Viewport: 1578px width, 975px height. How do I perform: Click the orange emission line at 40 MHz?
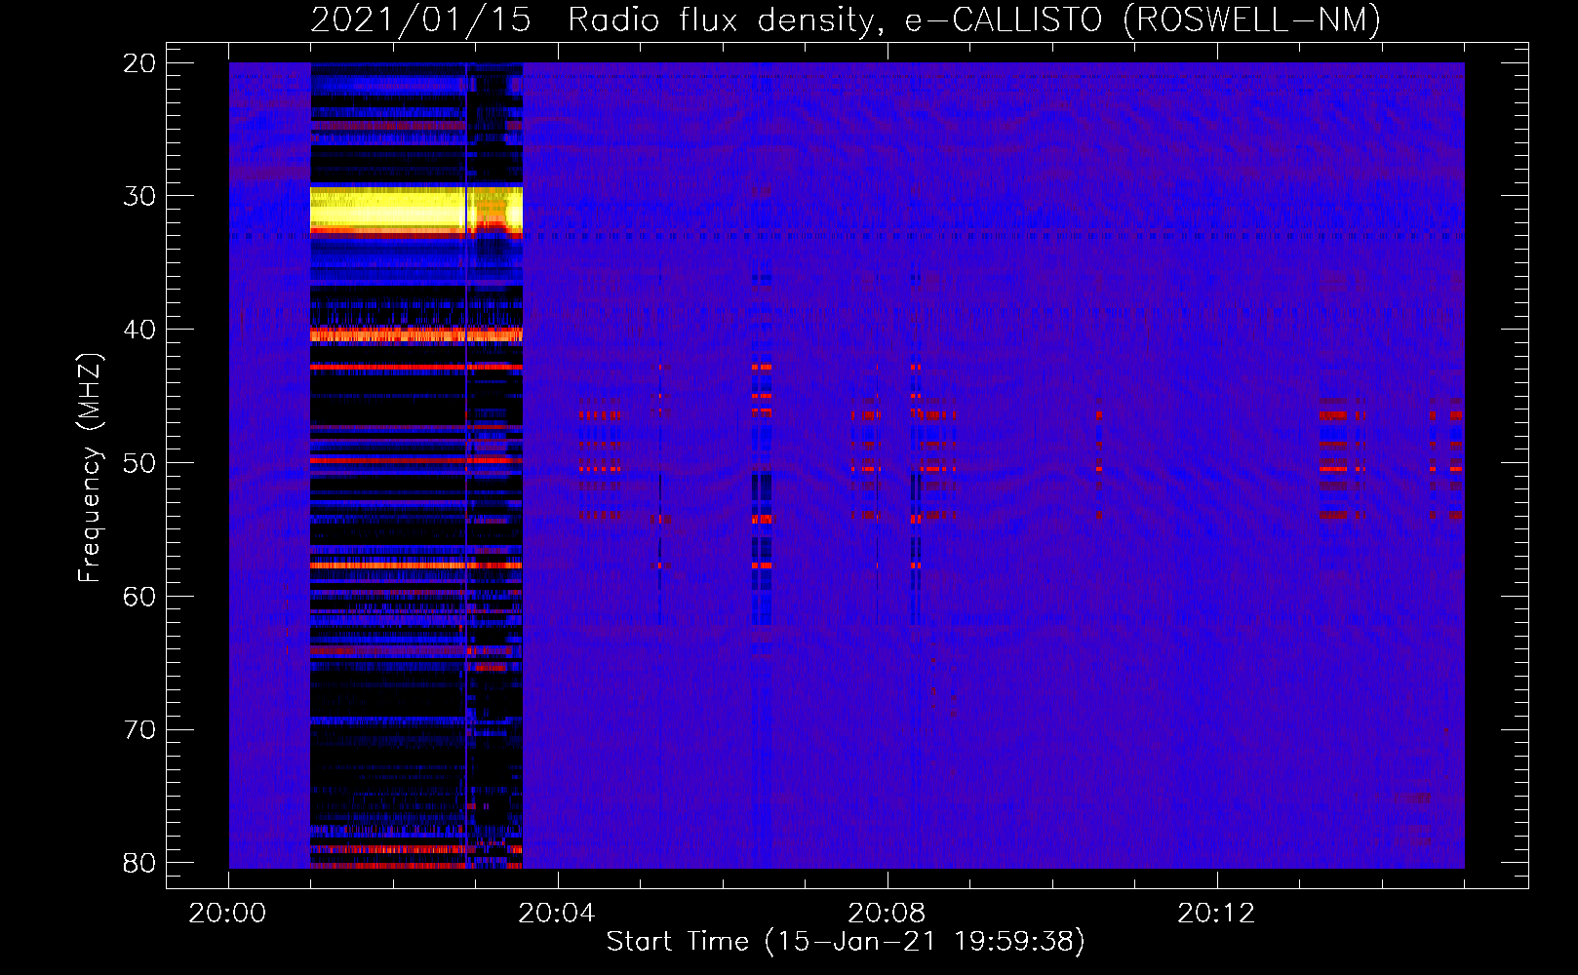tap(416, 334)
